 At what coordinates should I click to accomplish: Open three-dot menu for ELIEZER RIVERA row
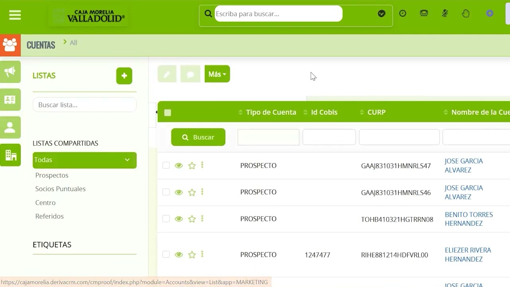click(202, 254)
